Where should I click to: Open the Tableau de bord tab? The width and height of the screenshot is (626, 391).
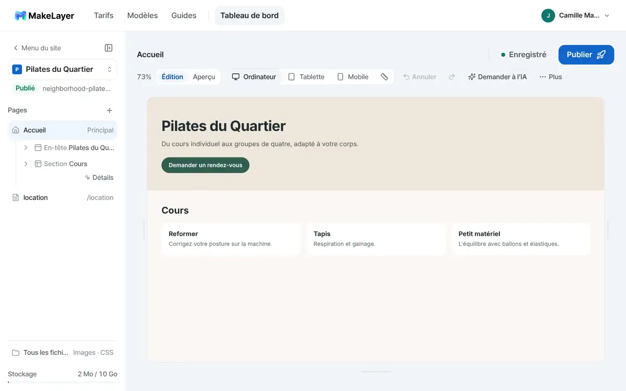pos(249,16)
